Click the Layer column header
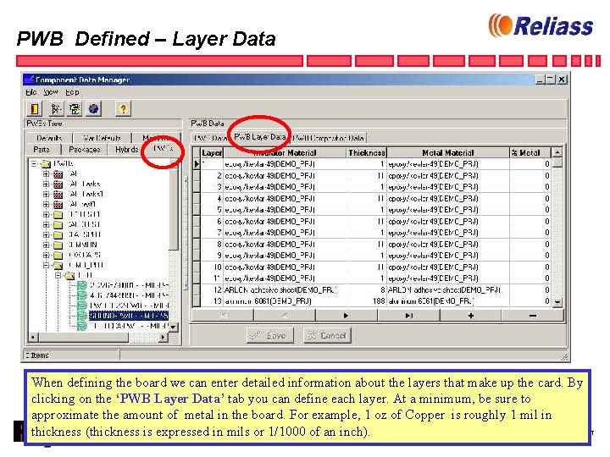 coord(212,152)
